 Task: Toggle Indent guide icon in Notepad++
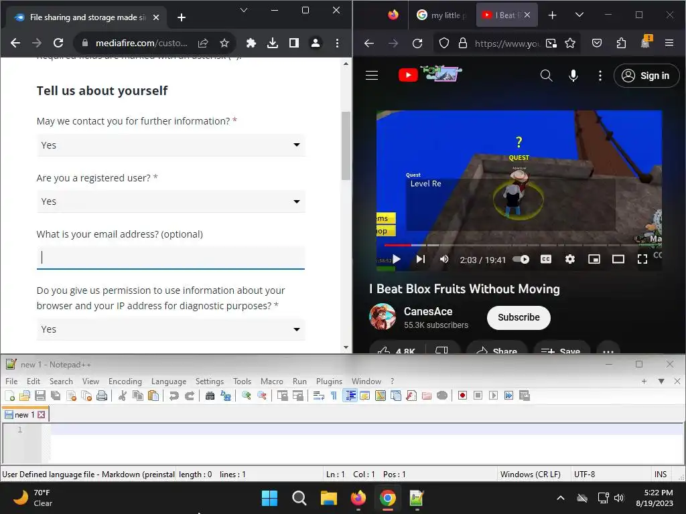(350, 396)
